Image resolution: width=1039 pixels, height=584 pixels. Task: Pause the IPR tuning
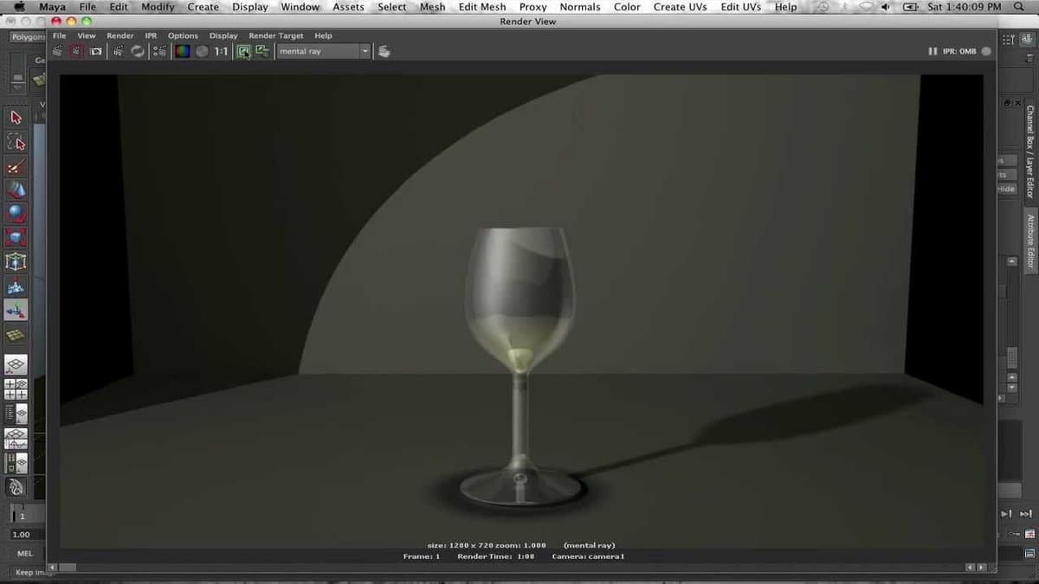(933, 52)
